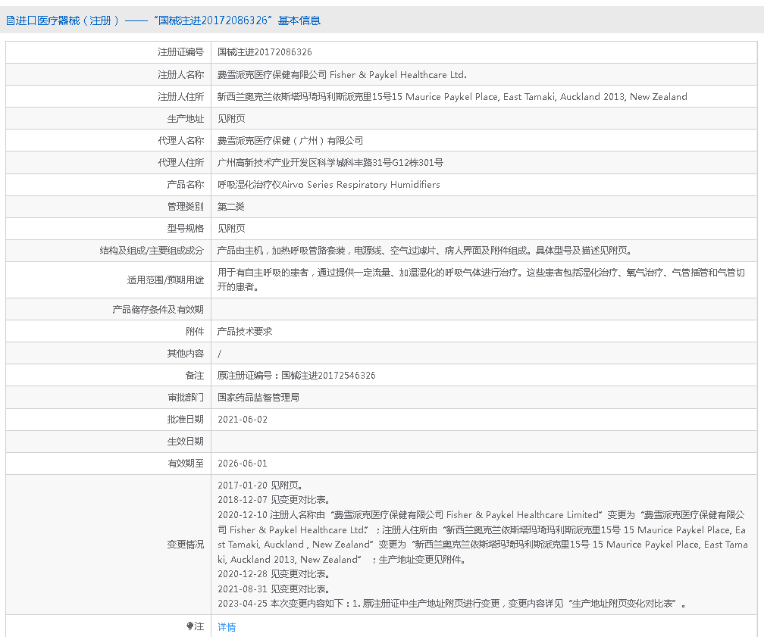Image resolution: width=764 pixels, height=637 pixels.
Task: Select the 注册人住所 label
Action: tap(180, 96)
